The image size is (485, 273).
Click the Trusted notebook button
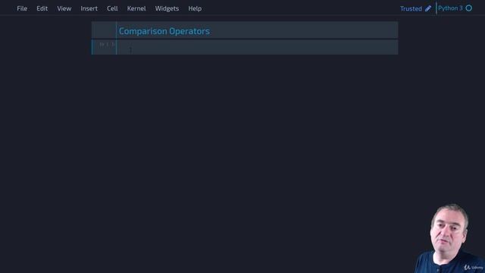411,8
